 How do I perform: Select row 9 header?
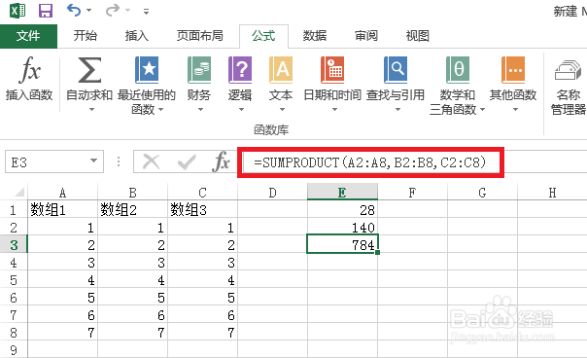[14, 350]
